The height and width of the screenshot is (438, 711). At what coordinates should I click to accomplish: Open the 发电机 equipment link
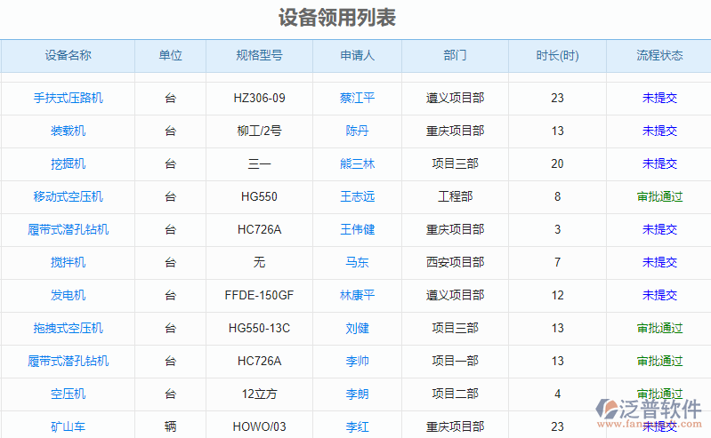(x=68, y=295)
